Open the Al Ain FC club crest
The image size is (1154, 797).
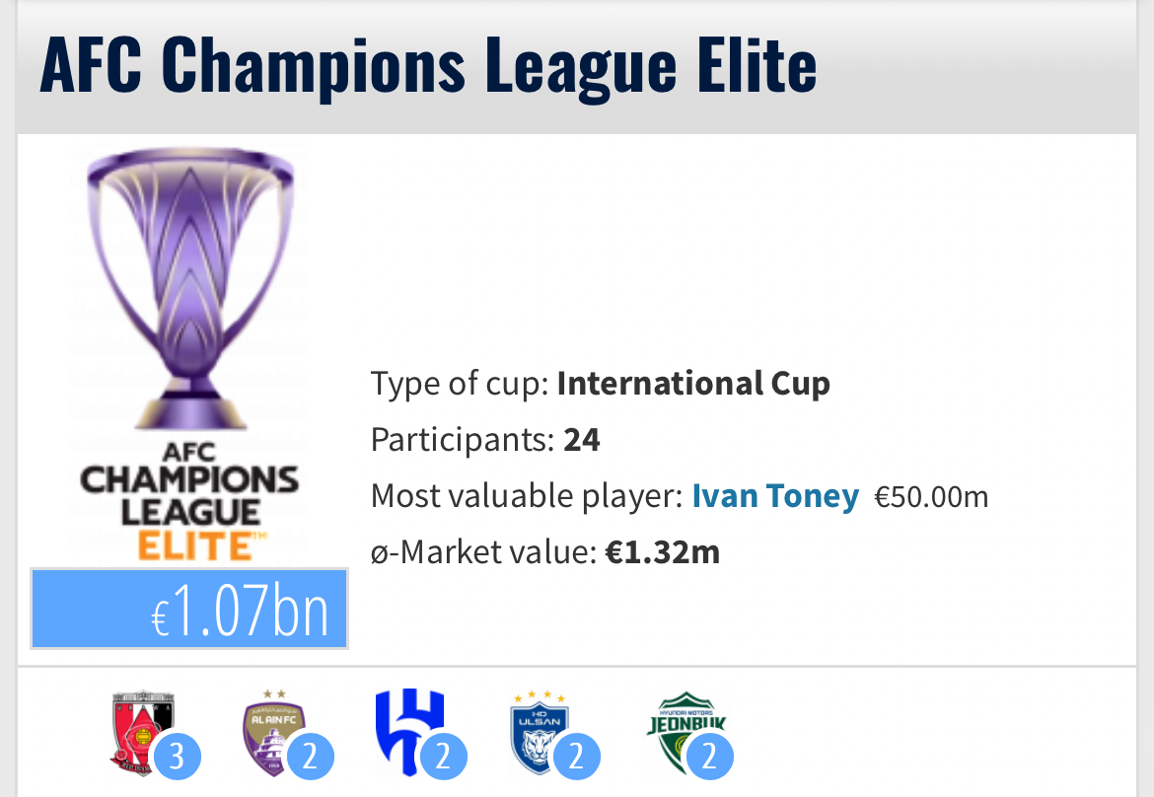click(x=274, y=730)
